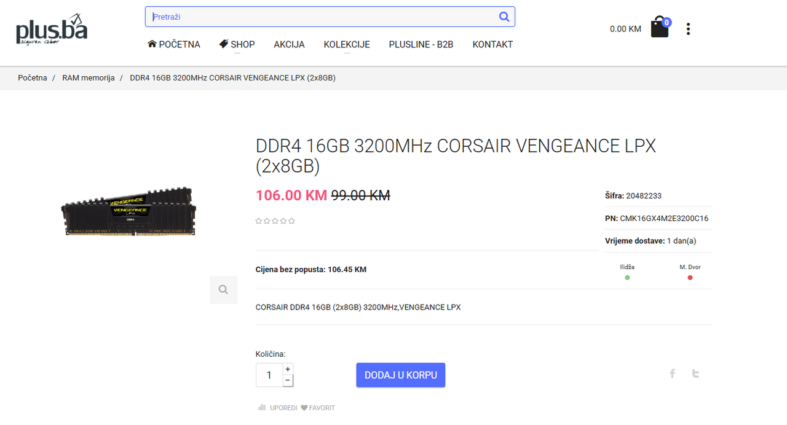
Task: Click UPOREDI compare link
Action: 278,408
